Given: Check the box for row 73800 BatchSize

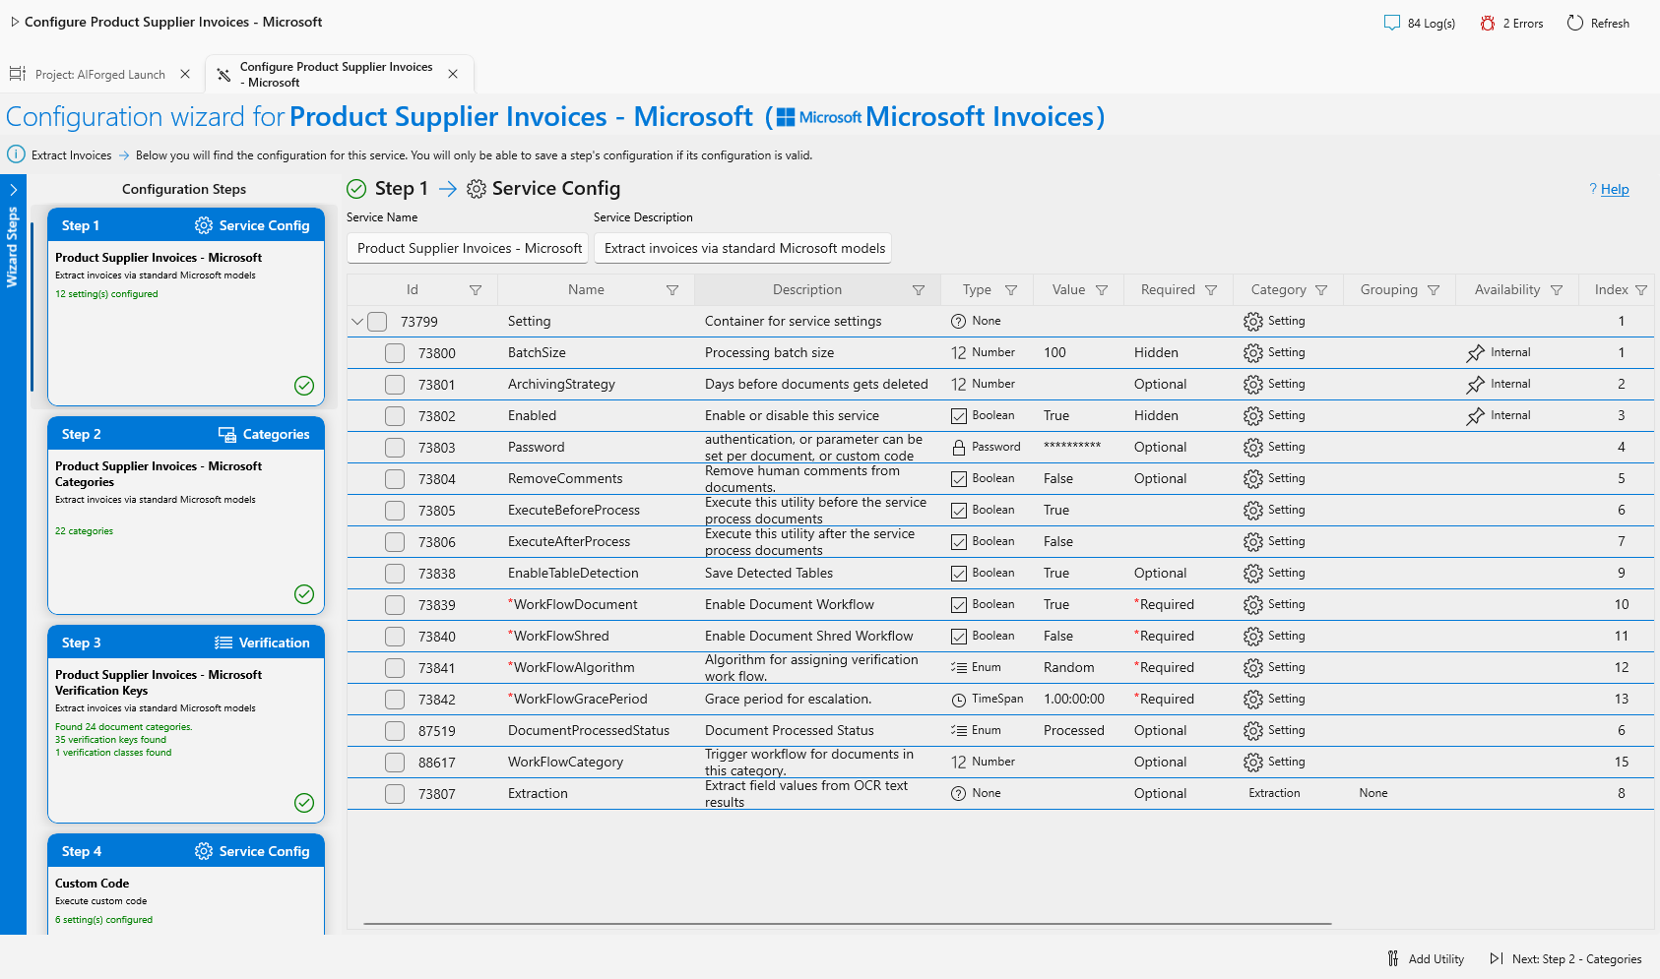Looking at the screenshot, I should click(x=395, y=353).
